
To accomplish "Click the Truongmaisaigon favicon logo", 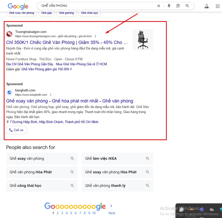I will coord(9,34).
